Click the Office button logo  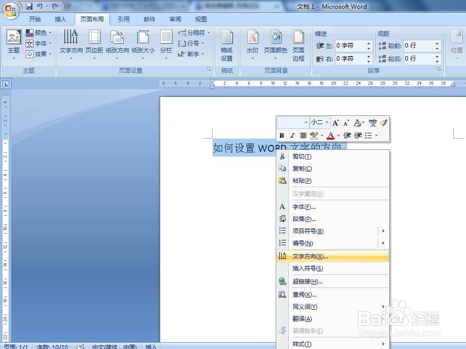[10, 11]
